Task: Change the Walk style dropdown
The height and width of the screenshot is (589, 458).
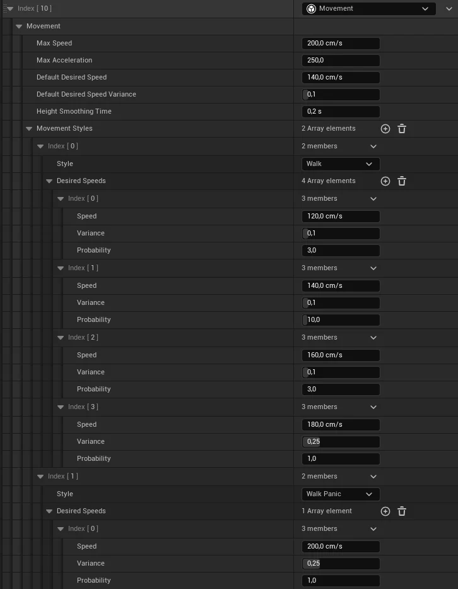Action: tap(341, 163)
